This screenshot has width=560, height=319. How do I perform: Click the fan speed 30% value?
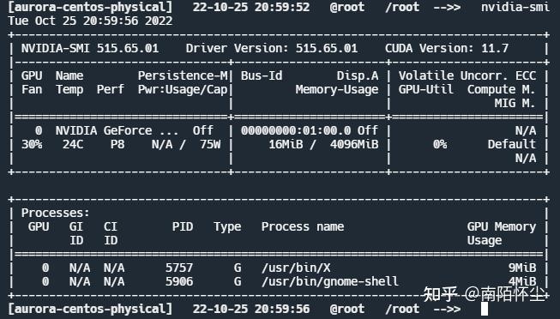point(32,144)
